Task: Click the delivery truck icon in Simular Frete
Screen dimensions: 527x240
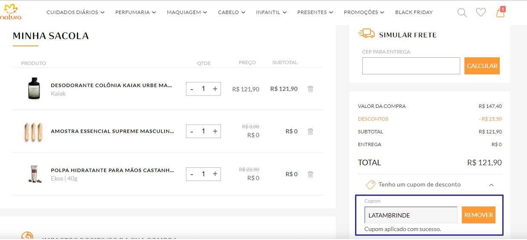Action: [x=367, y=34]
